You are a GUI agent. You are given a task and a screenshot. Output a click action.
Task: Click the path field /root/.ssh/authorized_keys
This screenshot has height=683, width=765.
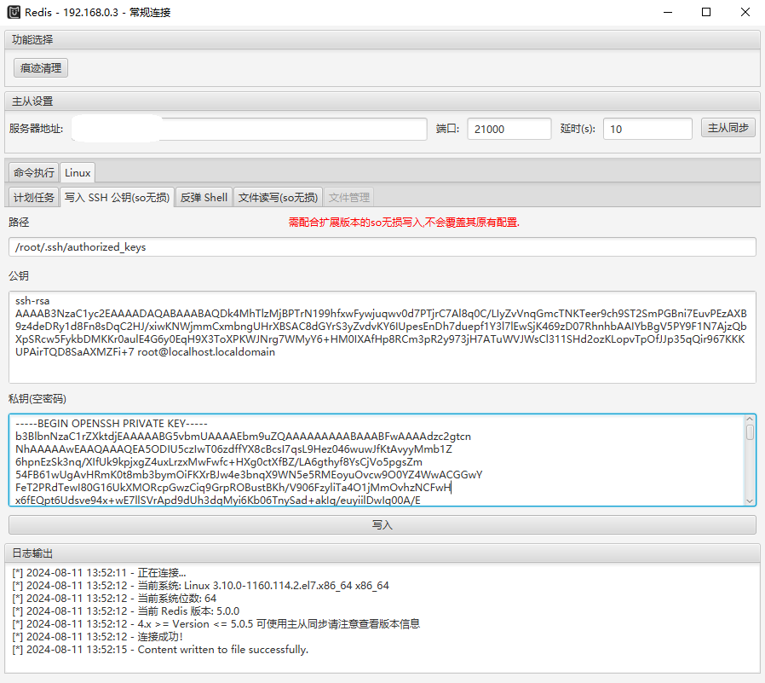pyautogui.click(x=382, y=247)
